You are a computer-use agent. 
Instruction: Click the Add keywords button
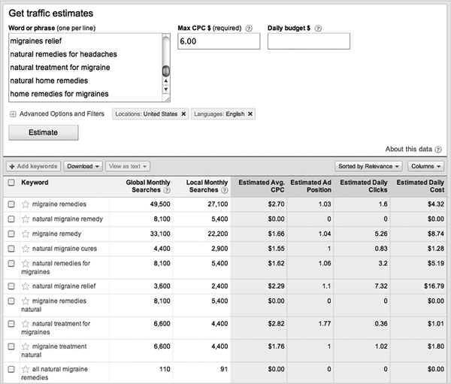click(x=33, y=166)
